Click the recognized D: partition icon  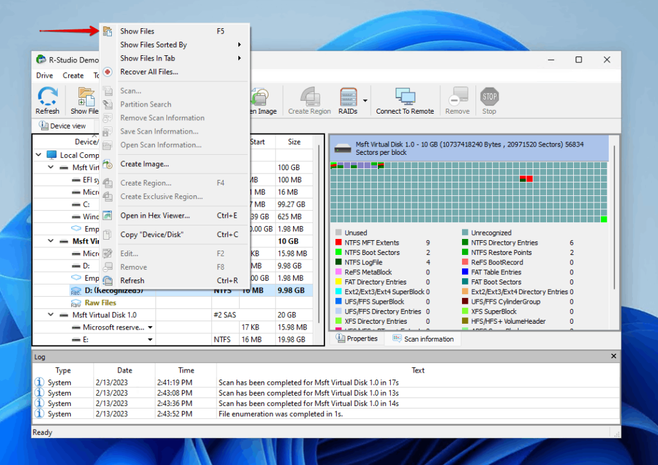pyautogui.click(x=76, y=291)
